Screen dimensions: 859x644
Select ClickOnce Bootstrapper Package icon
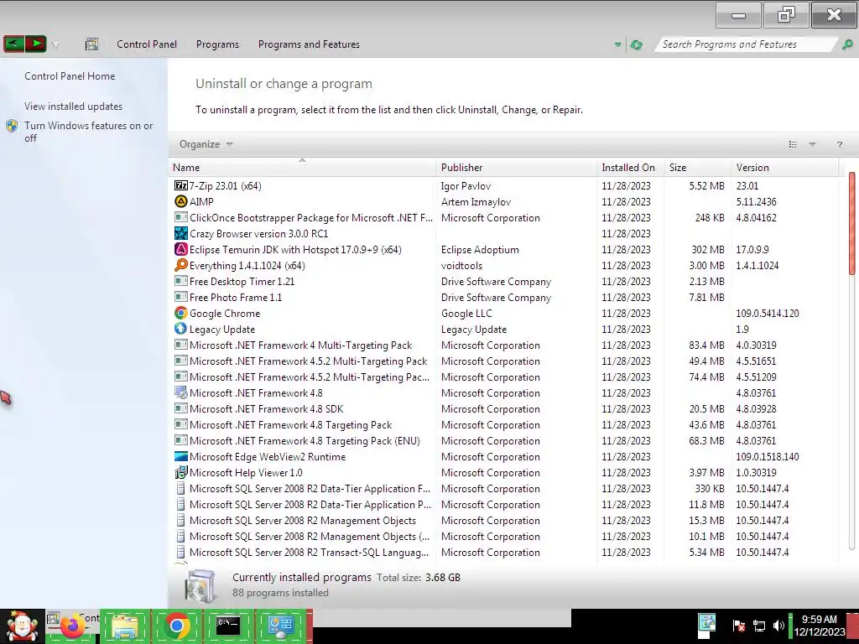pos(181,217)
